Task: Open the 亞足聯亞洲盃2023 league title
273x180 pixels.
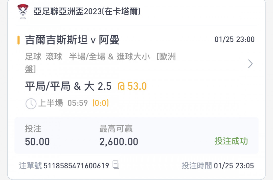Action: coord(87,11)
